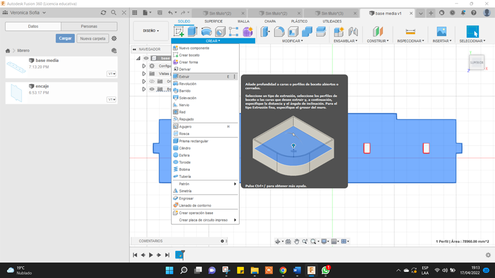
Task: Open the DISEÑO workspace dropdown
Action: coord(151,31)
